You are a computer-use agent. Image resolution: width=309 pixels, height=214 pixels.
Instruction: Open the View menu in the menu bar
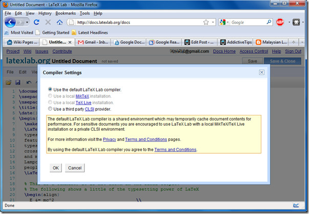pyautogui.click(x=30, y=13)
